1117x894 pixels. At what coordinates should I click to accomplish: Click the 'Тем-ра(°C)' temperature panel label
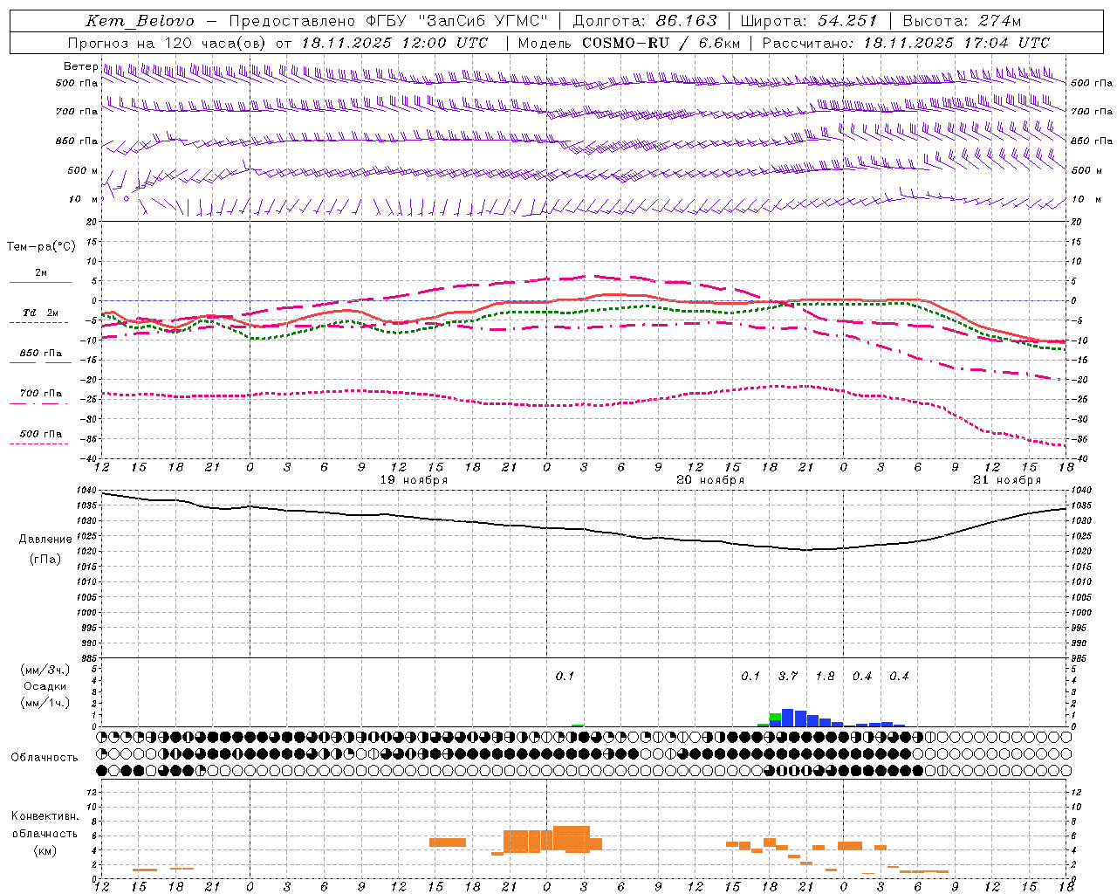pyautogui.click(x=41, y=246)
